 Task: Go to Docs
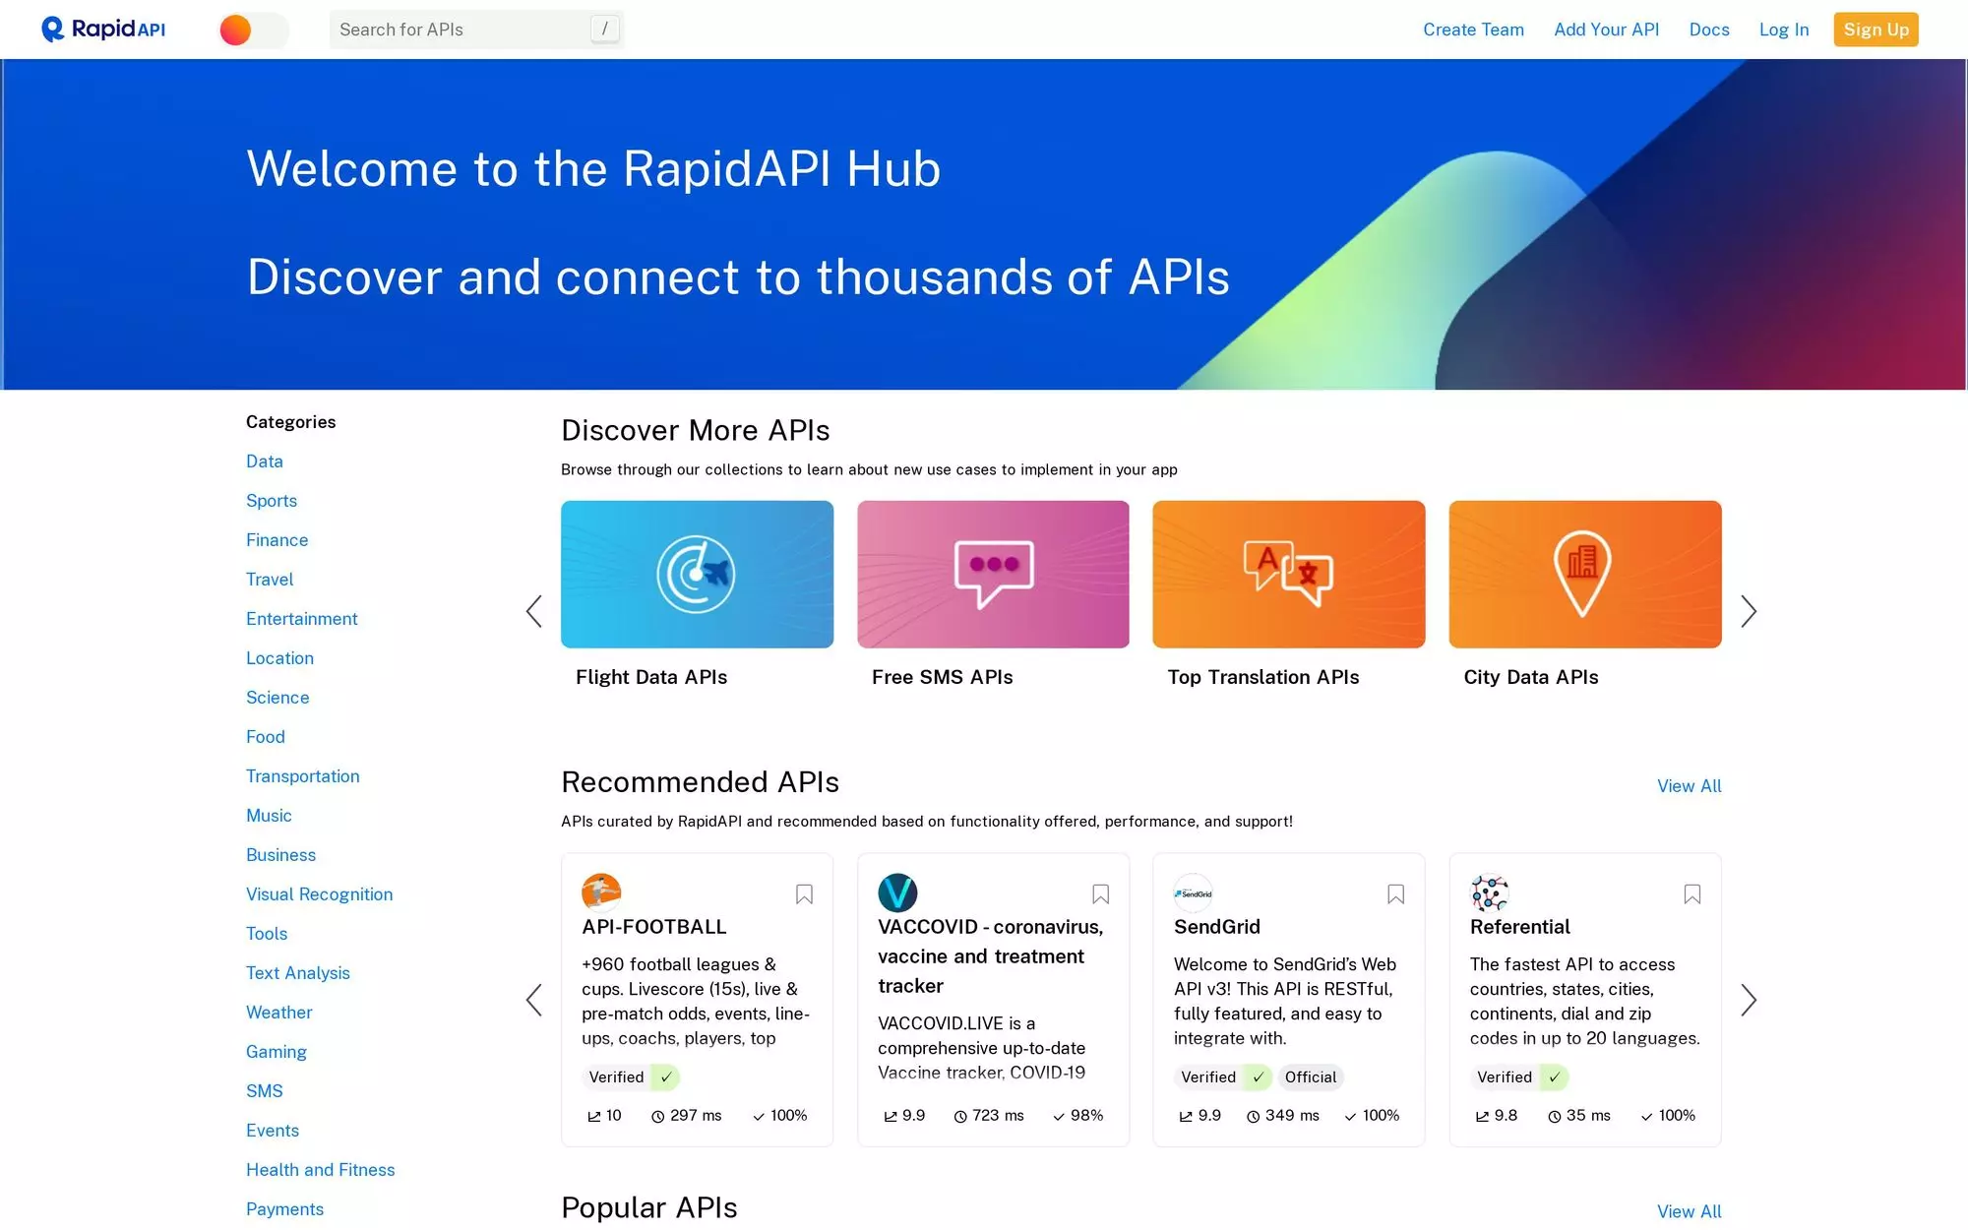[1709, 30]
